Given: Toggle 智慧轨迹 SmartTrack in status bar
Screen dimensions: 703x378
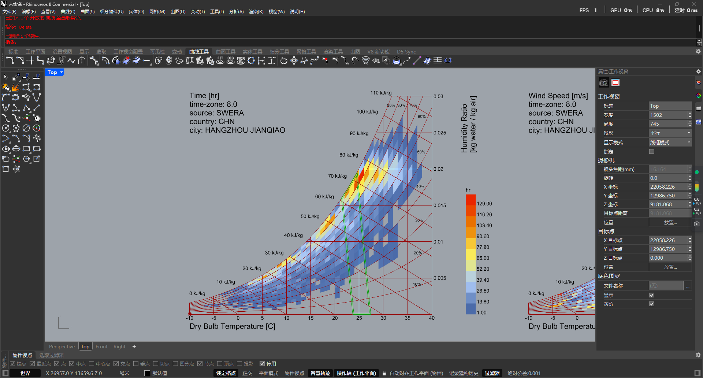Looking at the screenshot, I should pos(320,373).
